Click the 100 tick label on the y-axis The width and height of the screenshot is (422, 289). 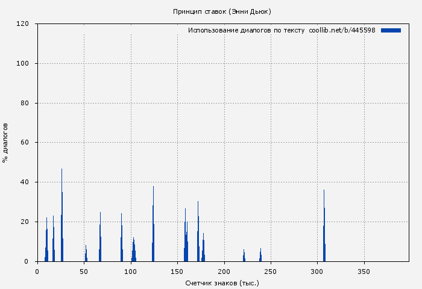pos(23,64)
